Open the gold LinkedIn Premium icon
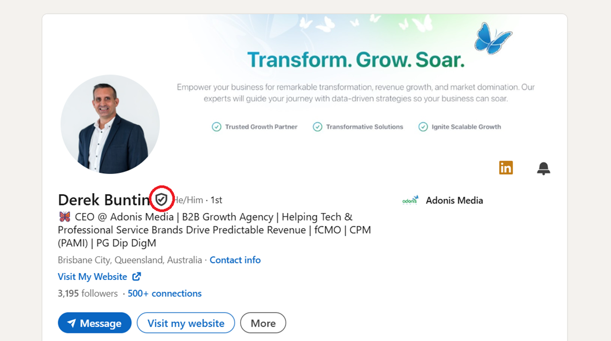The width and height of the screenshot is (611, 341). click(x=506, y=168)
